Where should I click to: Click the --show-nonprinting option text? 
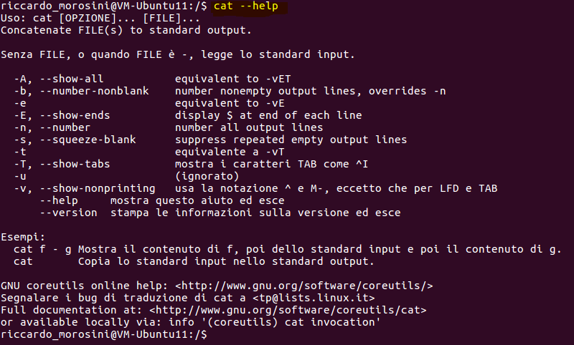pyautogui.click(x=98, y=188)
